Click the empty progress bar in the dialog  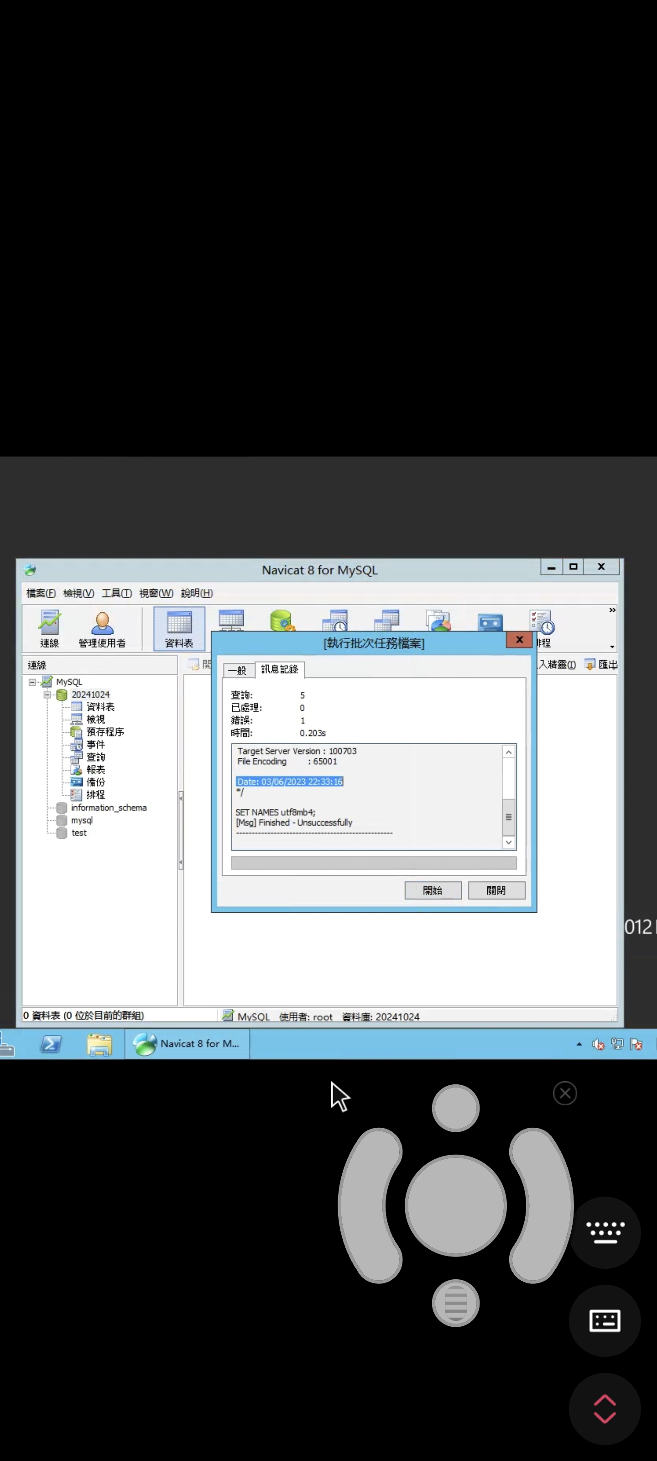pyautogui.click(x=374, y=863)
